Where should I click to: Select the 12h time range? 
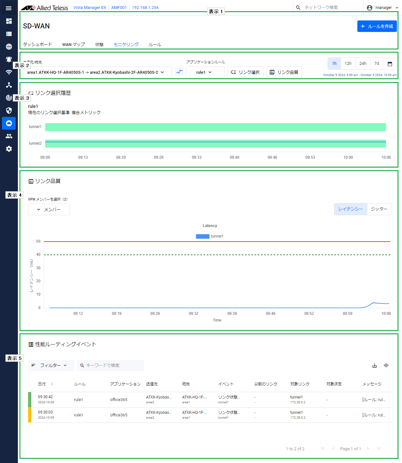(348, 64)
